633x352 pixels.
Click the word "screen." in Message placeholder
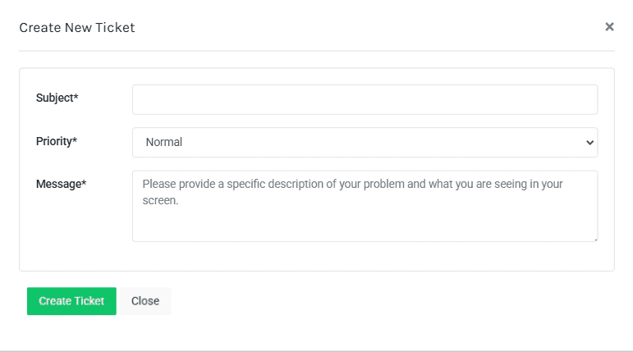(160, 199)
